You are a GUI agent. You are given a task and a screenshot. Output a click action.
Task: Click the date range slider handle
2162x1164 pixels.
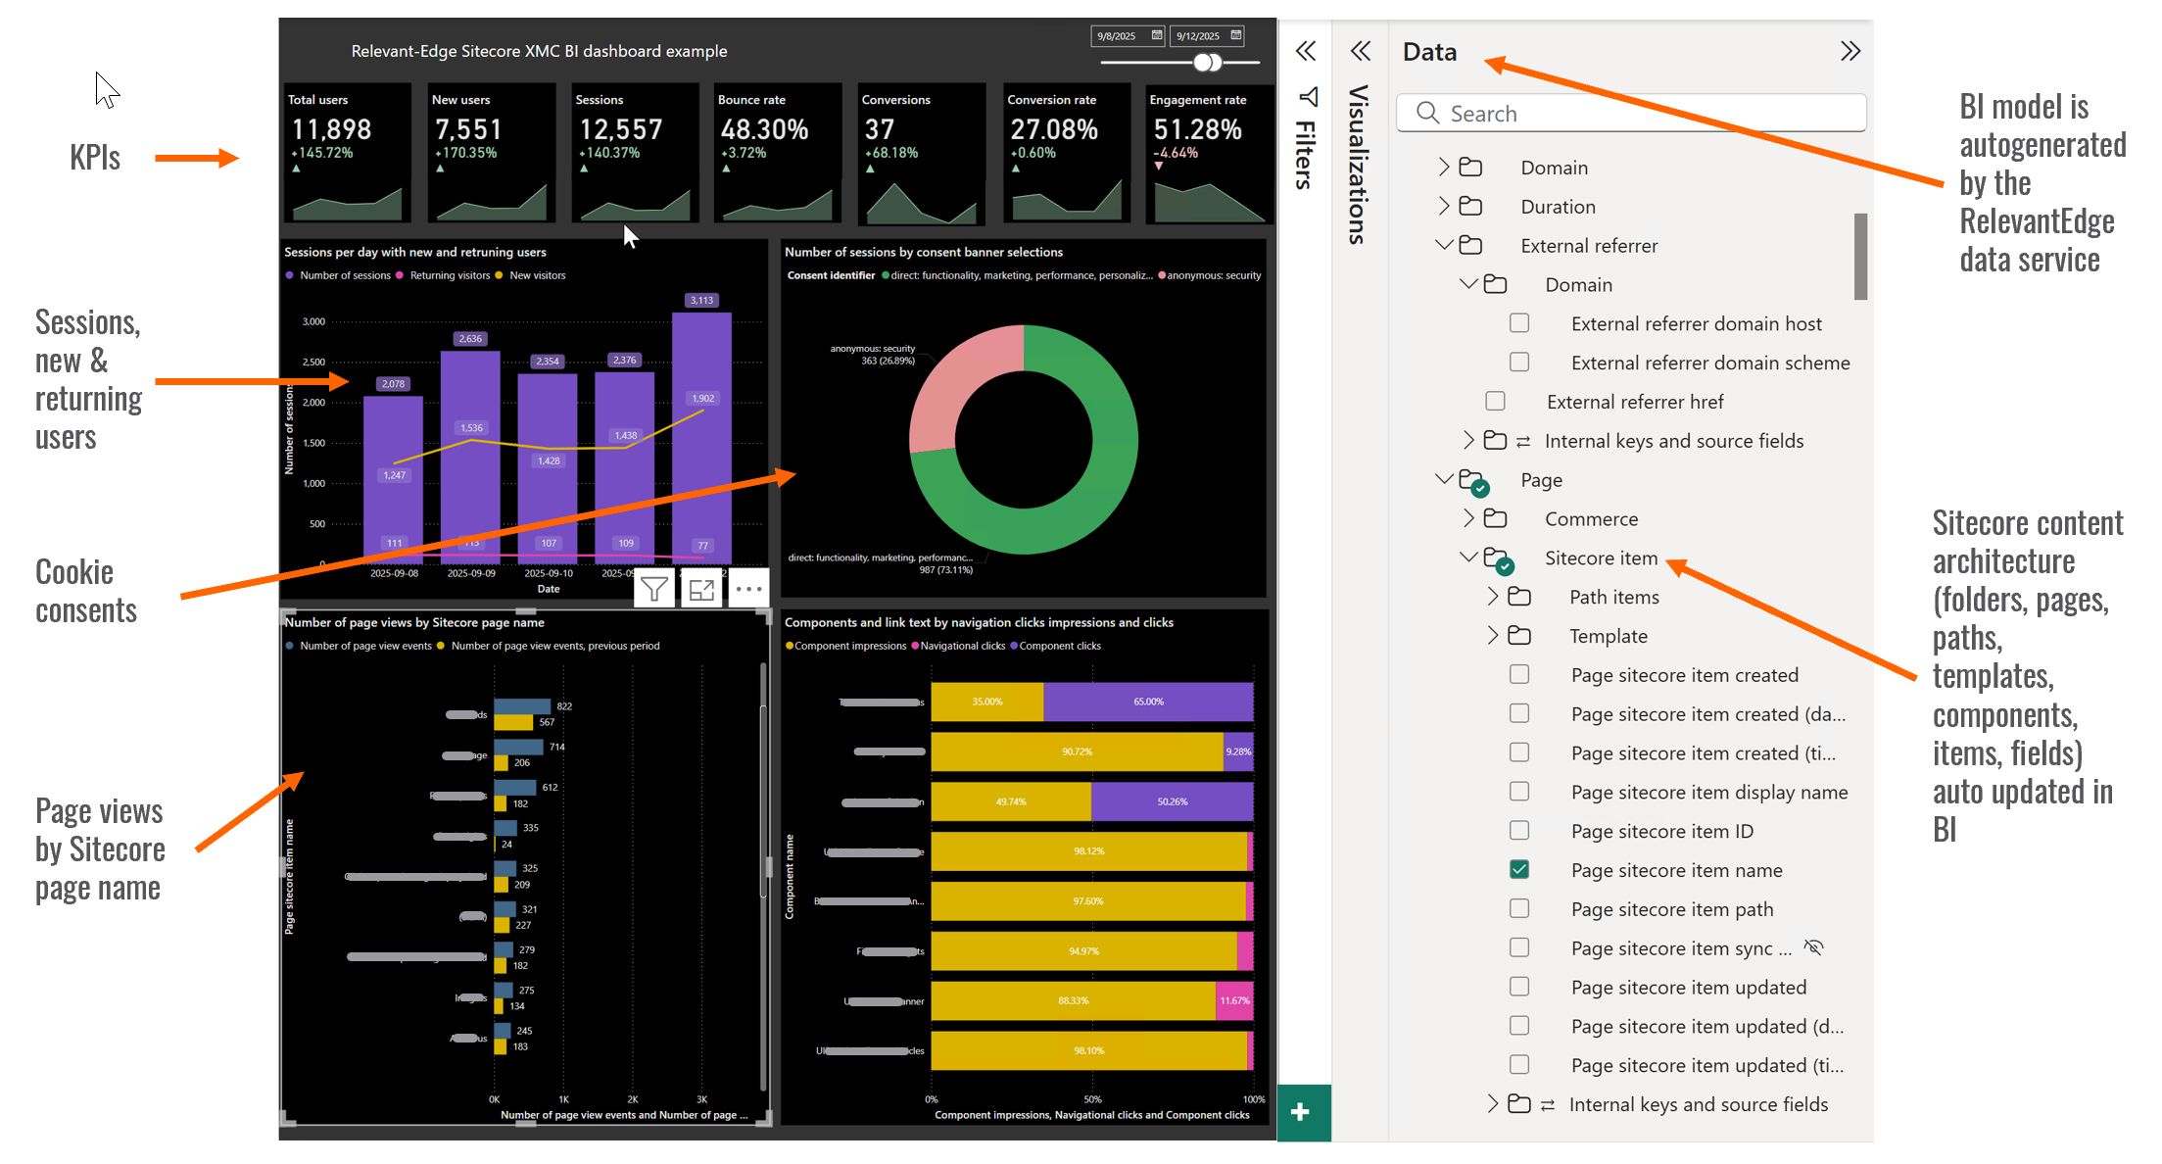tap(1207, 62)
